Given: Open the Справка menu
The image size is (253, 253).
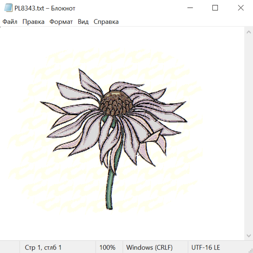Looking at the screenshot, I should 106,22.
